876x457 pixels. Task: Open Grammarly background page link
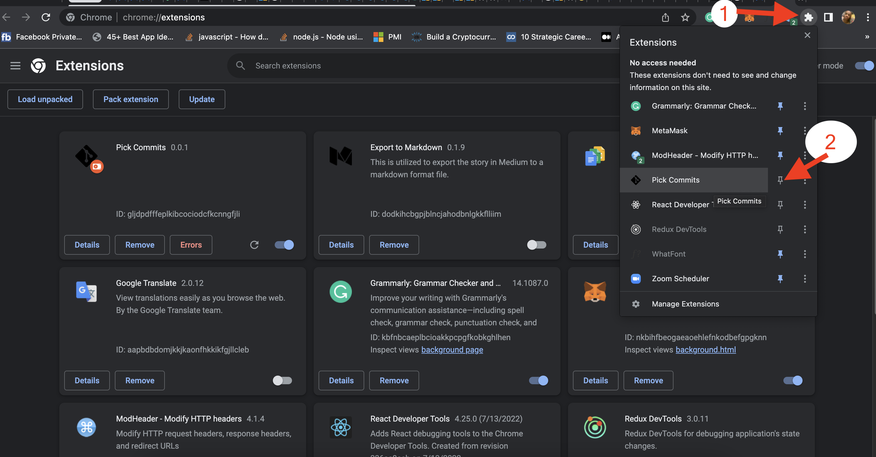pyautogui.click(x=452, y=350)
